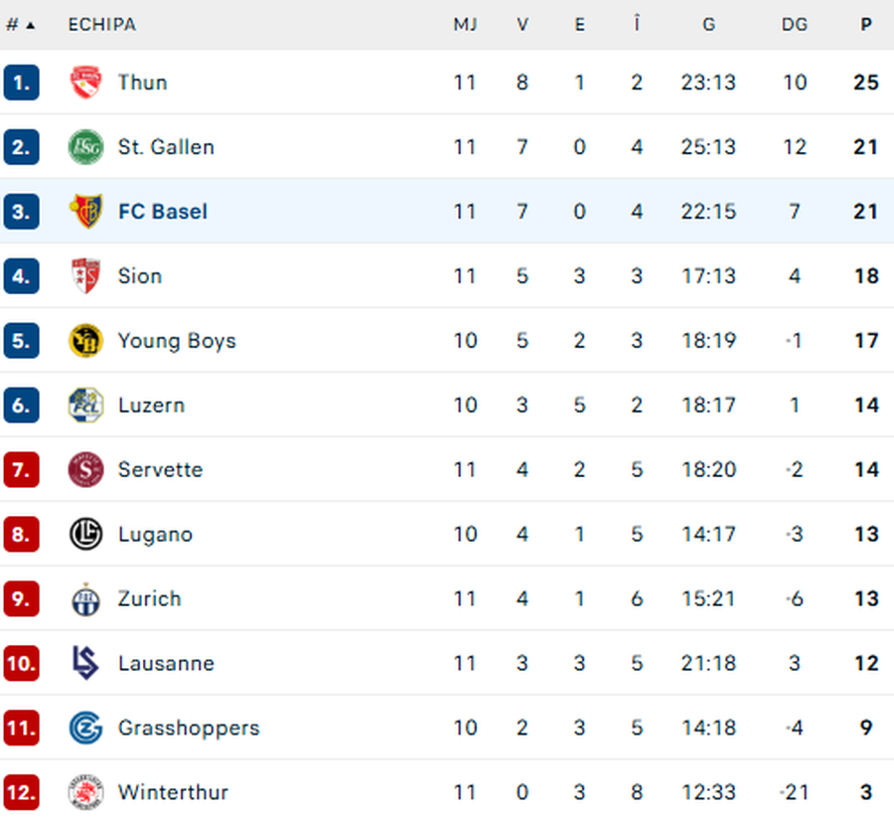Screen dimensions: 894x821
Task: Click the Sion team logo
Action: [85, 276]
